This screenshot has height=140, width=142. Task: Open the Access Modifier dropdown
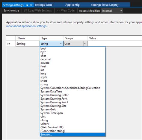[x=112, y=11]
